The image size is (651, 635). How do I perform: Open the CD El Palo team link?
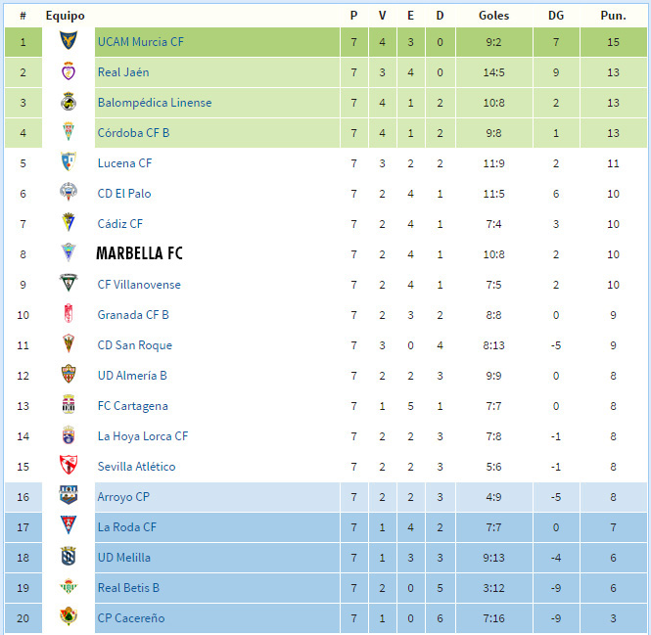[124, 194]
